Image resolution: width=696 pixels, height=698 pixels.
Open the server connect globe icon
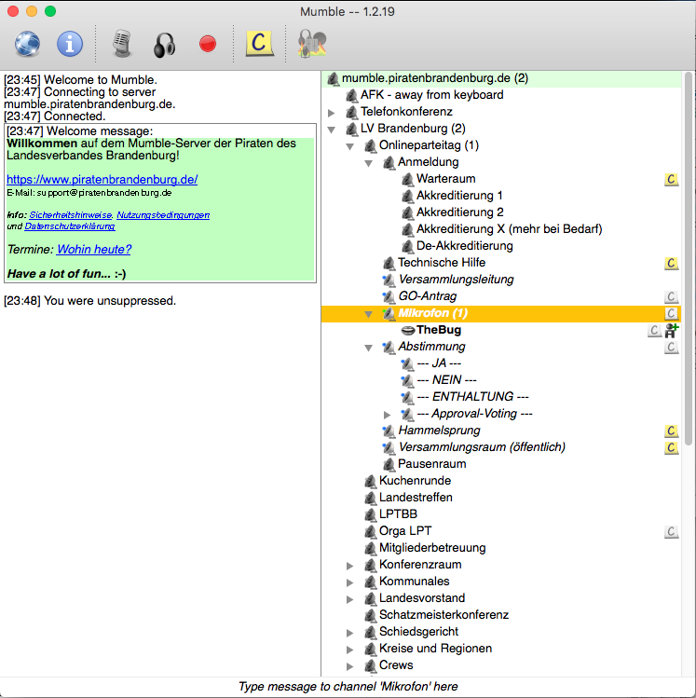click(27, 44)
